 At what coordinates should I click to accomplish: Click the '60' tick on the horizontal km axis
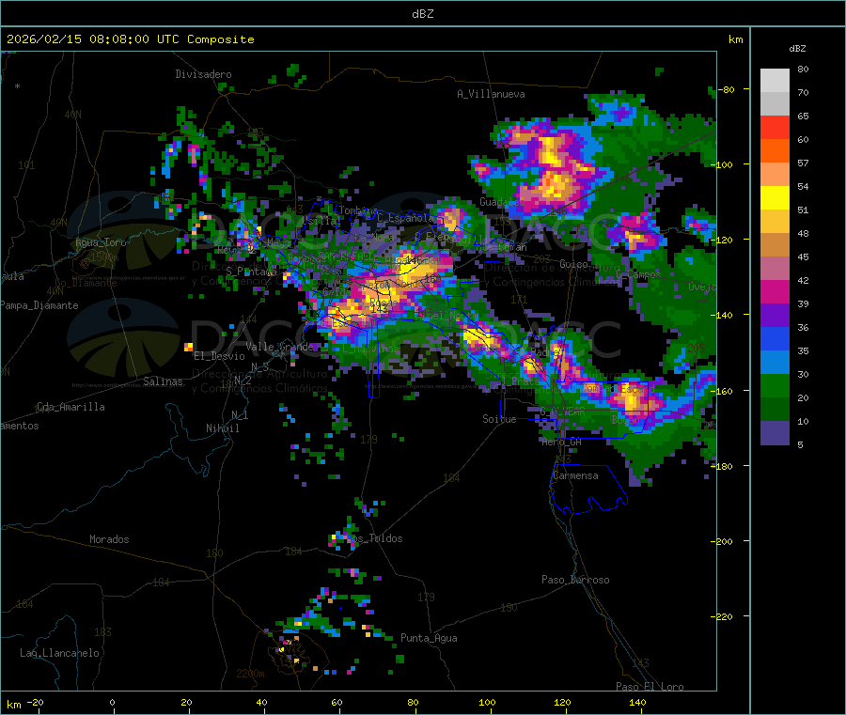coord(337,702)
